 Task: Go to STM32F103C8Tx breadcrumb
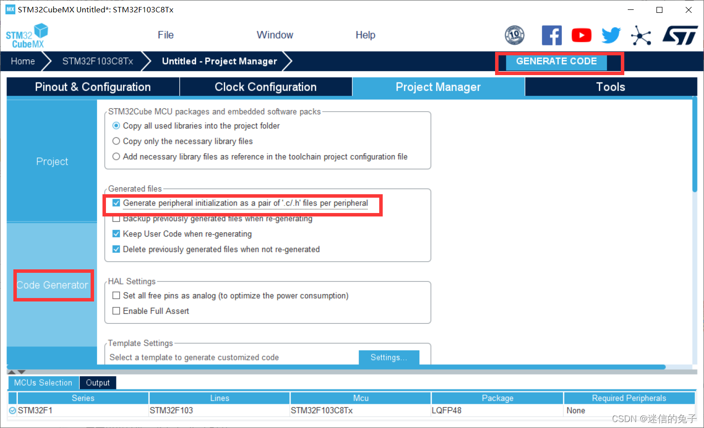(98, 61)
